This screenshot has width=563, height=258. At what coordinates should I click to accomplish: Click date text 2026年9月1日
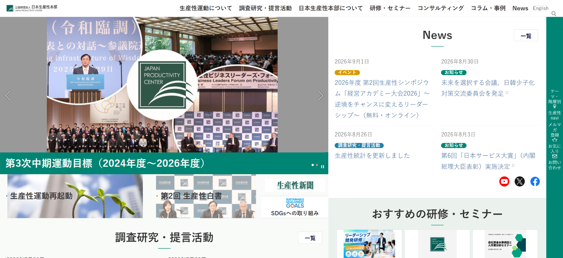tap(352, 62)
